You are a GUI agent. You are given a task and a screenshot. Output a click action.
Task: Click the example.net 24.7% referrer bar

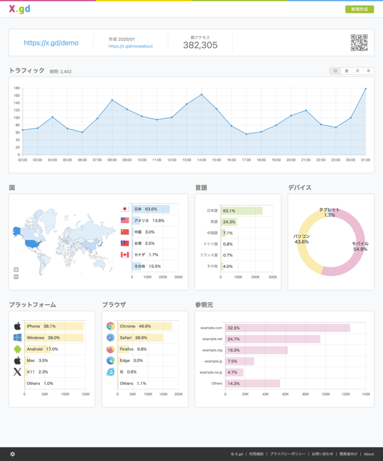273,339
